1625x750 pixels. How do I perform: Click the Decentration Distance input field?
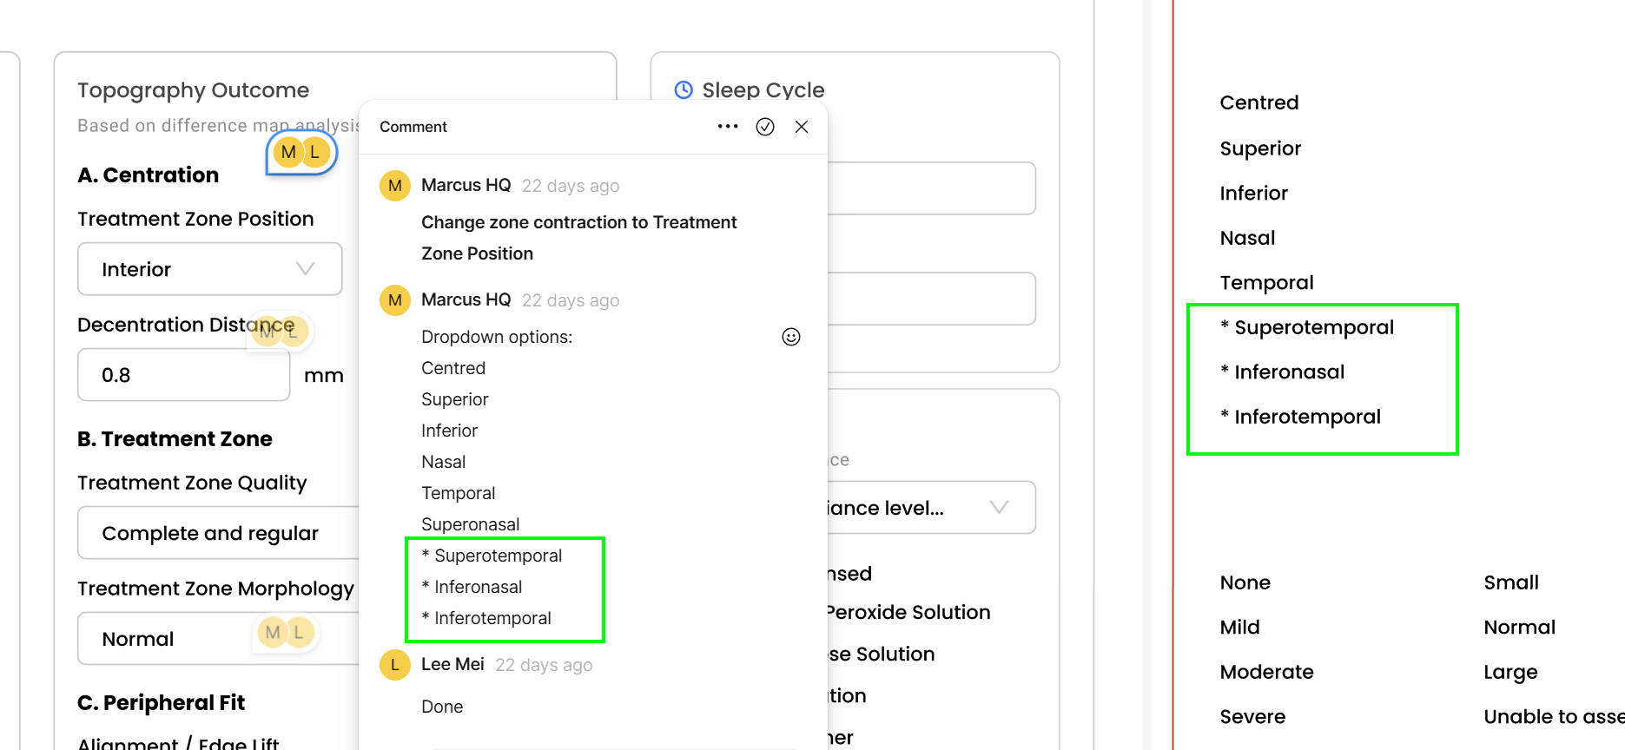tap(184, 375)
